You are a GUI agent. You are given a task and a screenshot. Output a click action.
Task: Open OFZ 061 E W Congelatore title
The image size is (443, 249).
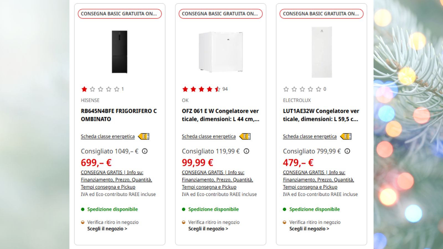pos(221,115)
